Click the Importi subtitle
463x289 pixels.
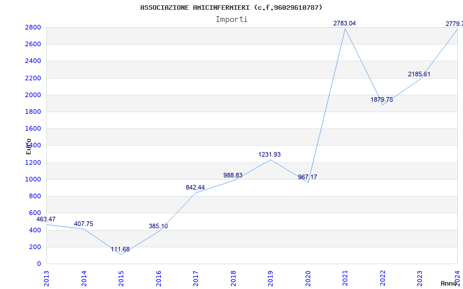[x=231, y=20]
